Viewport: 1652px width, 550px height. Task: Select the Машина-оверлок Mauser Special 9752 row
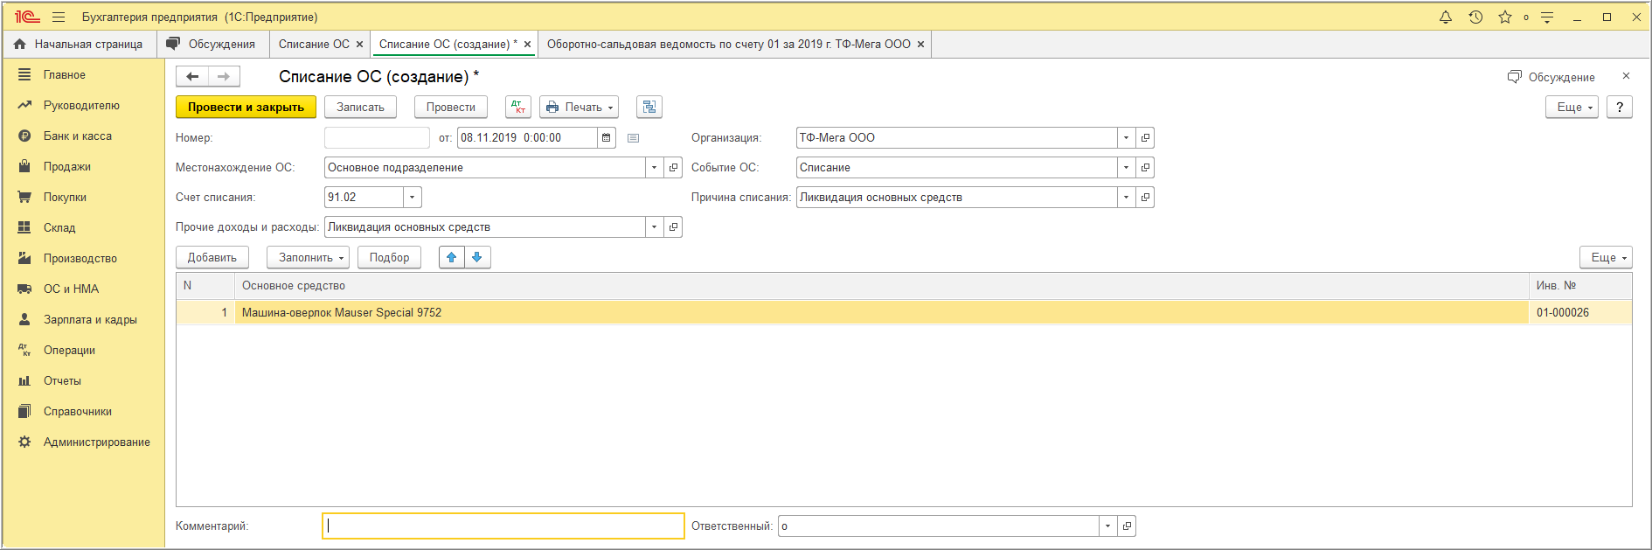(x=904, y=312)
